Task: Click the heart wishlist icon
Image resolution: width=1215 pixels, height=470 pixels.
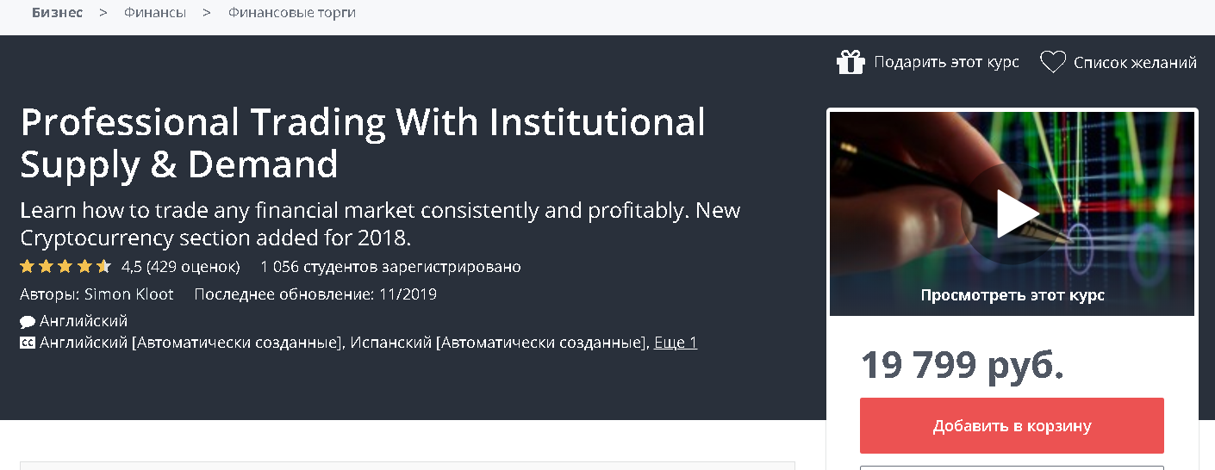Action: 1052,62
